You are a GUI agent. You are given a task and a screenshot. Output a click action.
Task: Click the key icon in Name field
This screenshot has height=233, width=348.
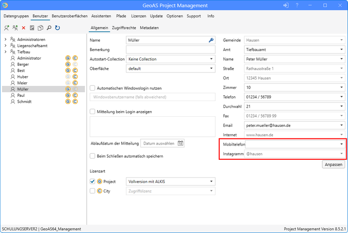(x=211, y=40)
